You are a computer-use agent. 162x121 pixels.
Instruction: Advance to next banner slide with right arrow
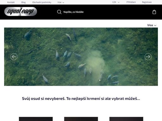pyautogui.click(x=148, y=57)
